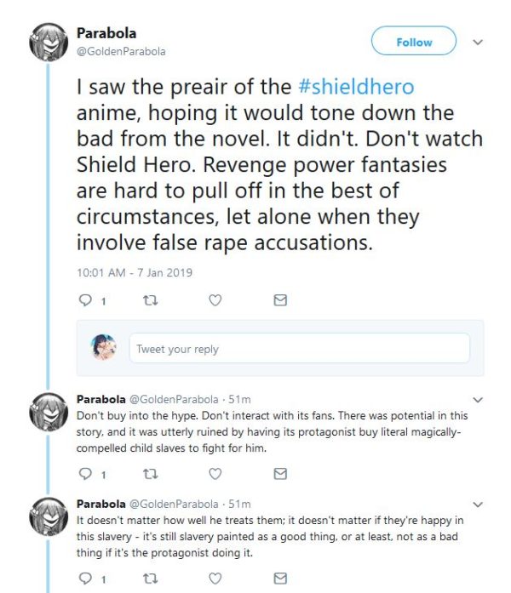Reply to the 'Don't buy into the hype' tweet

(84, 474)
